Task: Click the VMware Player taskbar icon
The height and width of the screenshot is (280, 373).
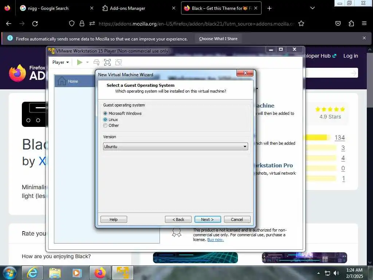Action: pos(123,273)
